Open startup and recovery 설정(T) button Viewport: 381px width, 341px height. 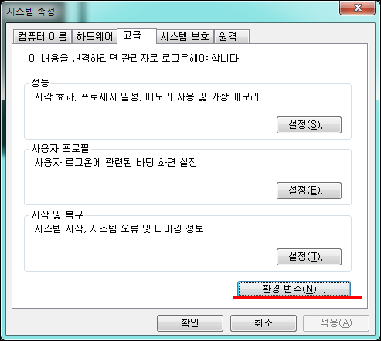309,257
